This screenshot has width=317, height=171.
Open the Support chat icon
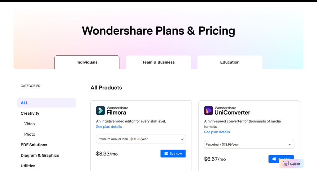[286, 164]
